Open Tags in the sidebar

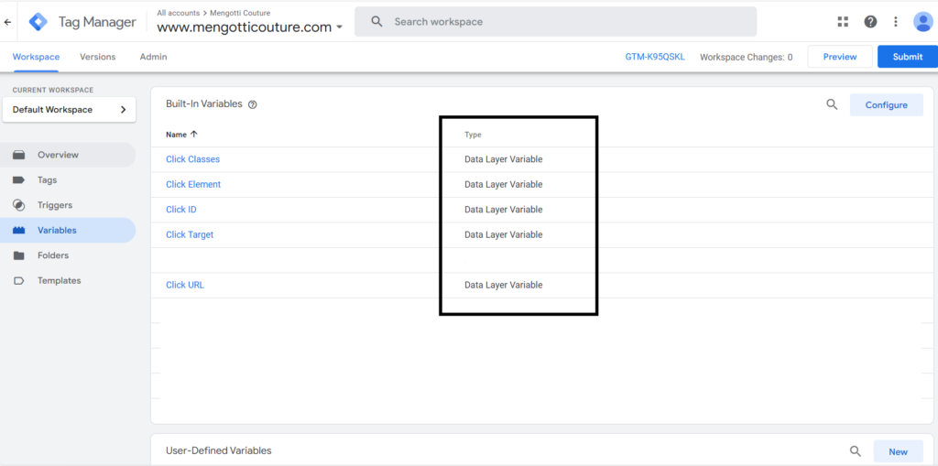pos(68,180)
